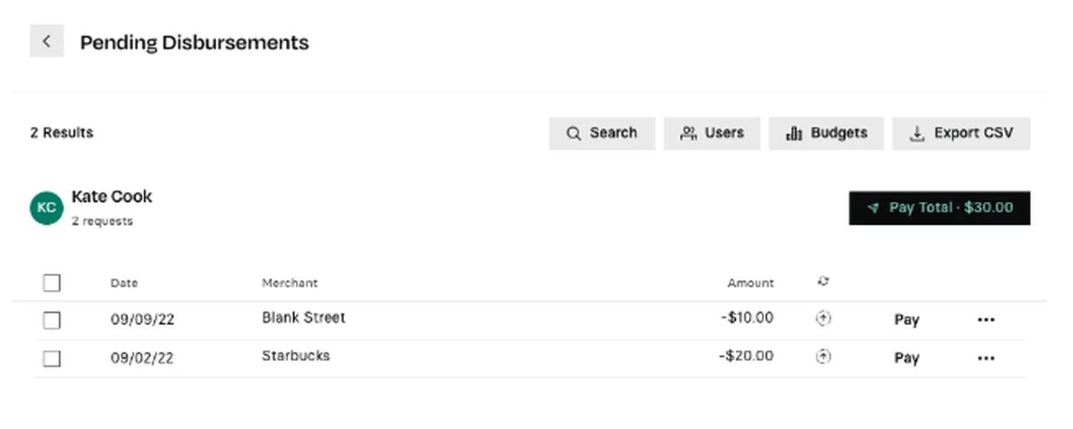The height and width of the screenshot is (429, 1073).
Task: Open Search for disbursements
Action: point(602,133)
